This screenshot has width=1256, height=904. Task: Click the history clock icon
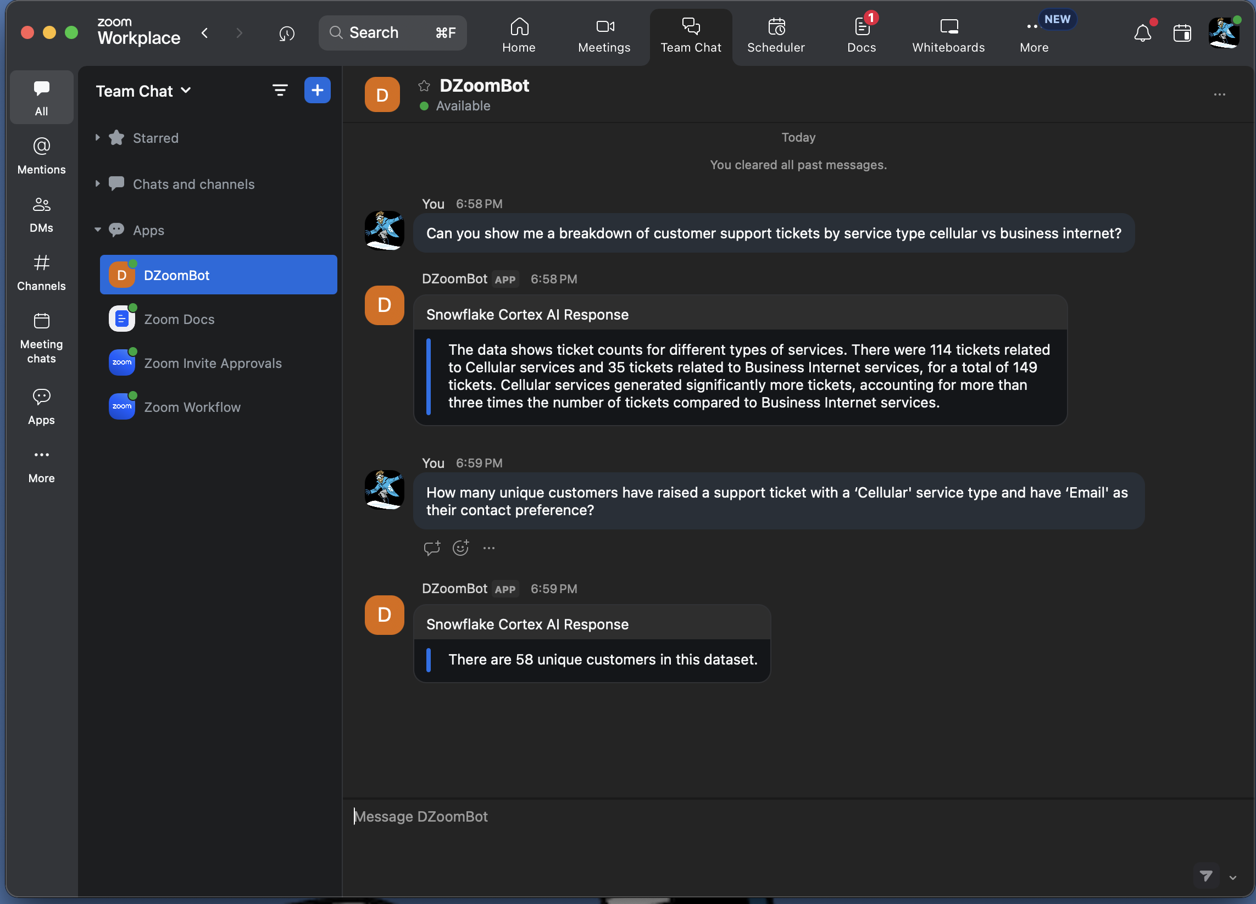click(286, 33)
